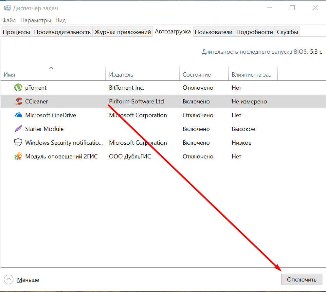Click Включено status in the CCleaner row

196,101
